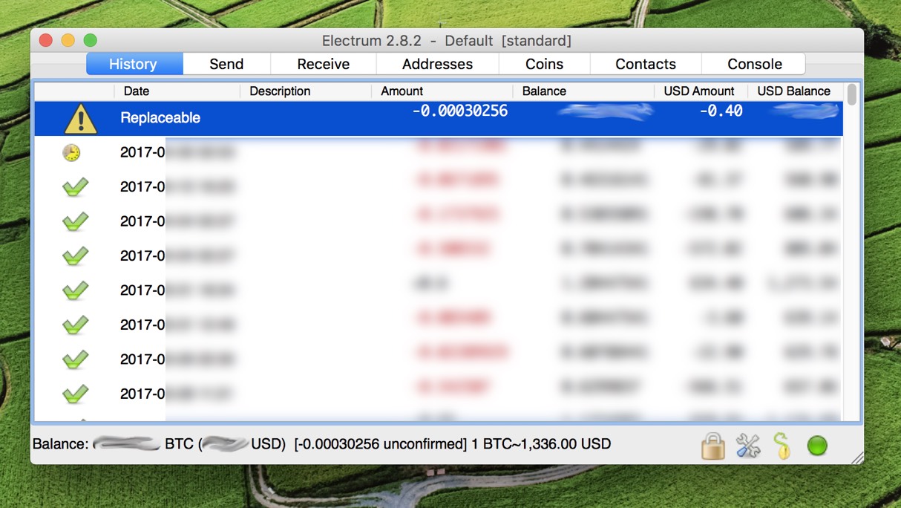
Task: Open the Coins tab
Action: pos(544,64)
